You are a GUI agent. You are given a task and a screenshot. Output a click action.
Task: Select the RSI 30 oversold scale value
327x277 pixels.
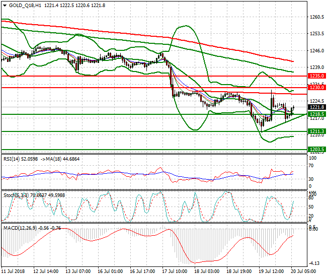click(311, 179)
